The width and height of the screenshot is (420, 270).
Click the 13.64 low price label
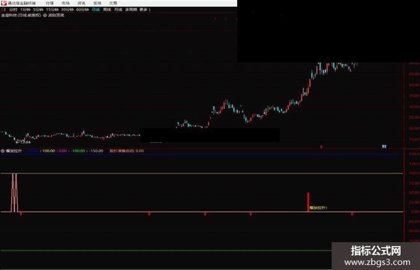pos(25,142)
